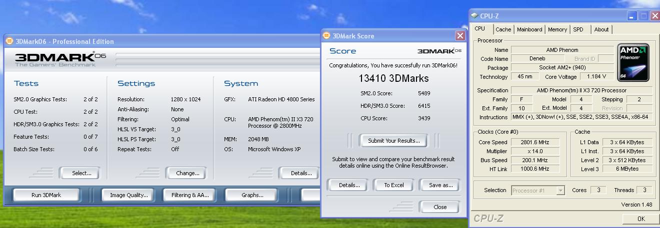
Task: Click the L1 Data 3 x 64 KBytes field
Action: pos(627,142)
